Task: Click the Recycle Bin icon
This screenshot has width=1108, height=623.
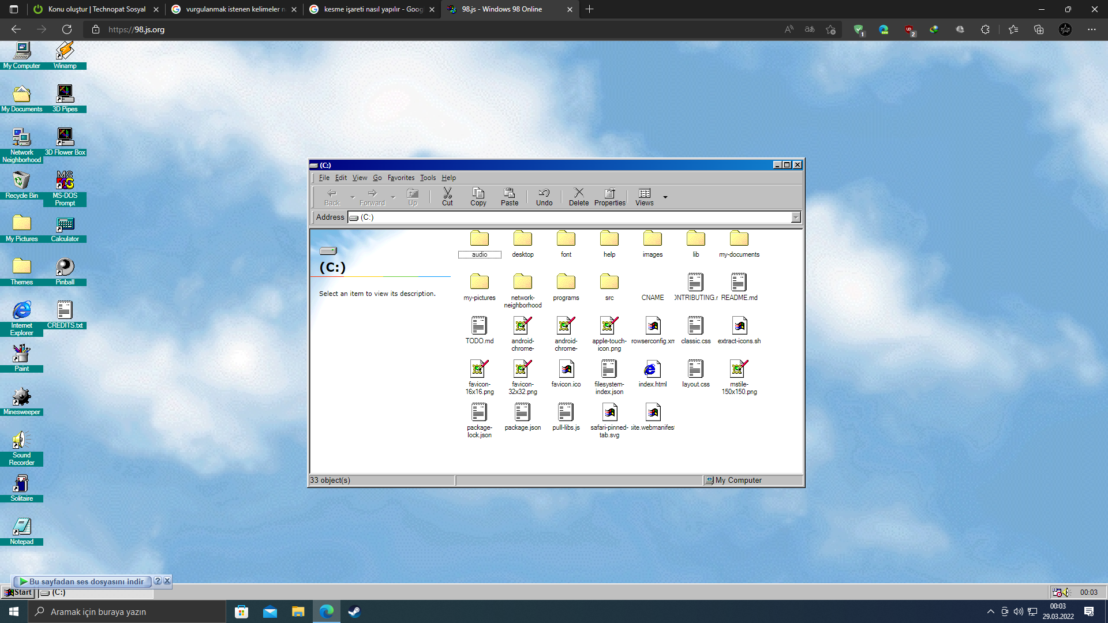Action: pyautogui.click(x=21, y=181)
